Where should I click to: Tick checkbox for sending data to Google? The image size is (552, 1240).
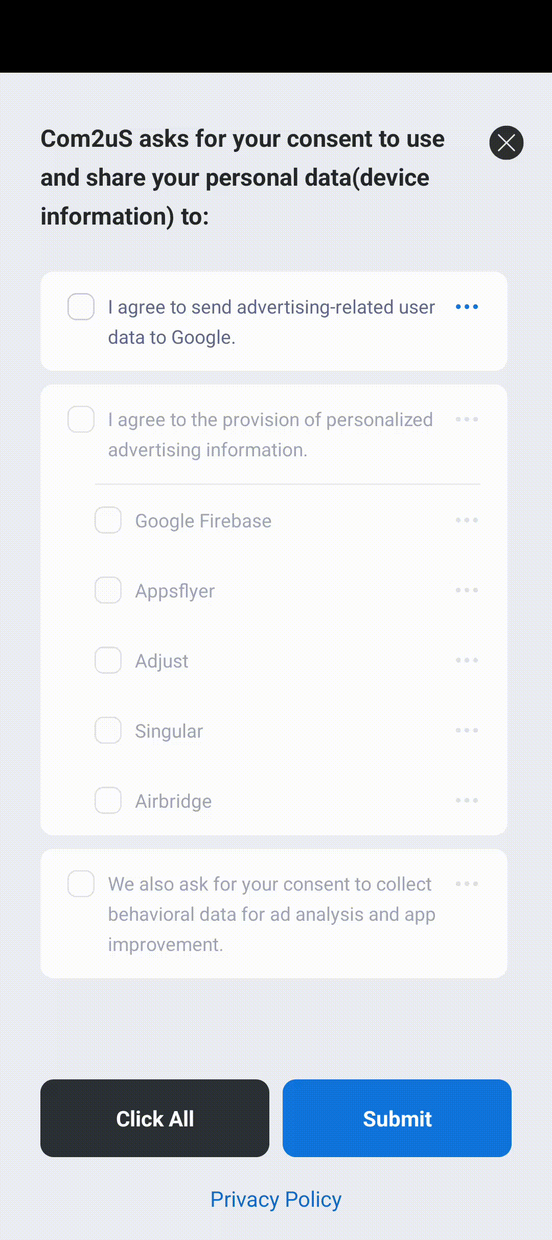[x=81, y=307]
